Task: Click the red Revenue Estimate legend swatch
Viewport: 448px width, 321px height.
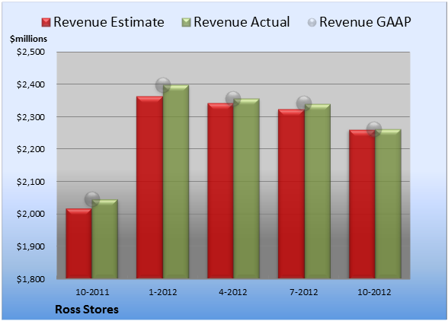Action: click(46, 22)
